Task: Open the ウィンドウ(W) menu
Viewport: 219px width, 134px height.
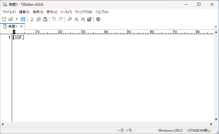Action: [x=84, y=12]
